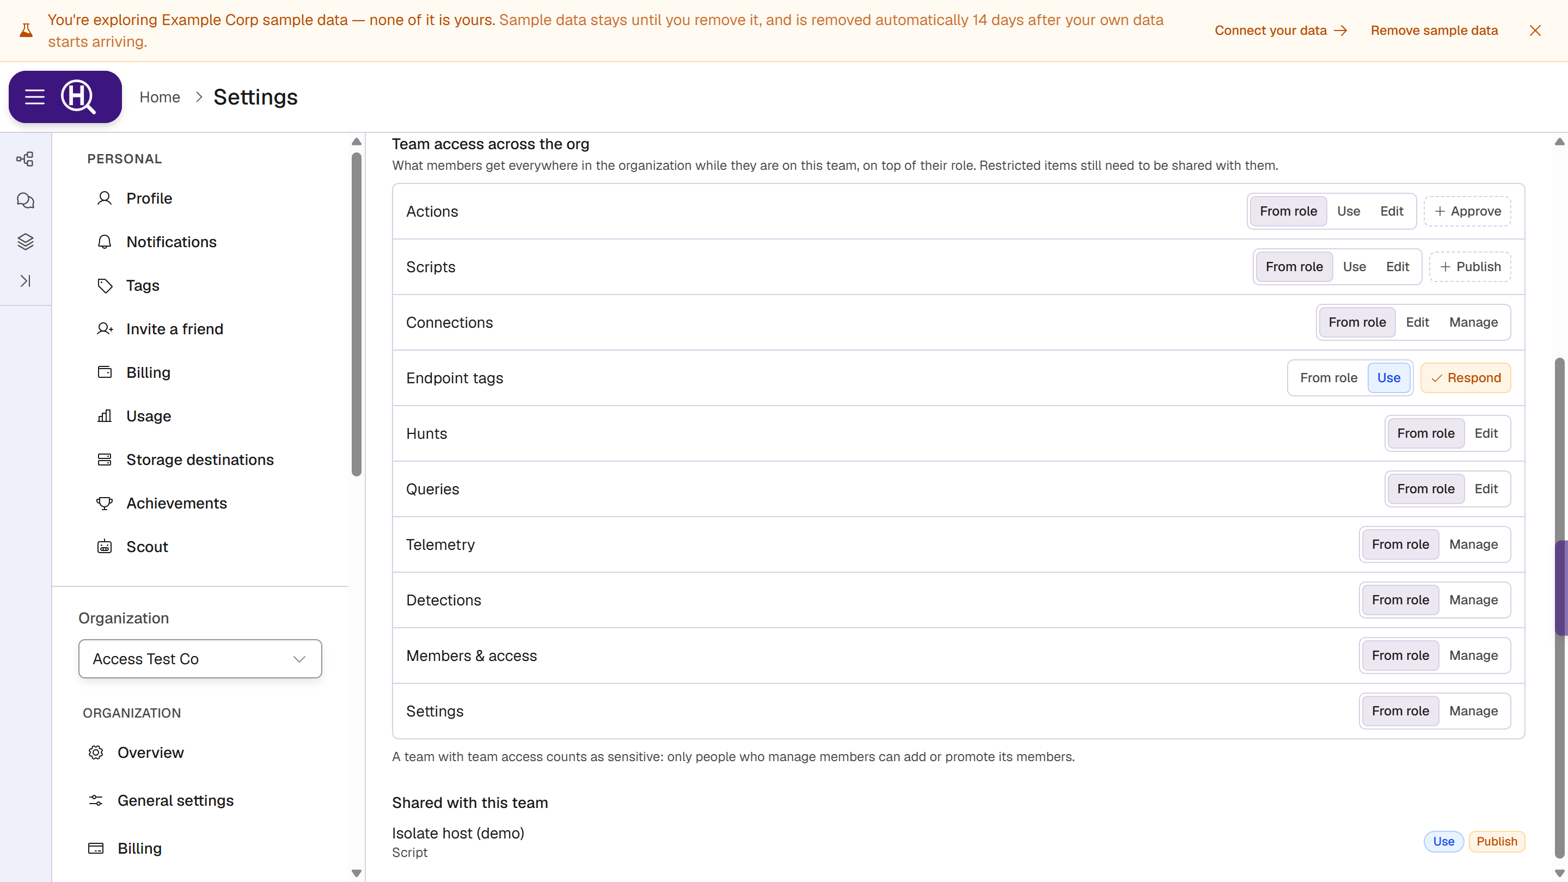Click the Storage destinations server icon

point(105,460)
